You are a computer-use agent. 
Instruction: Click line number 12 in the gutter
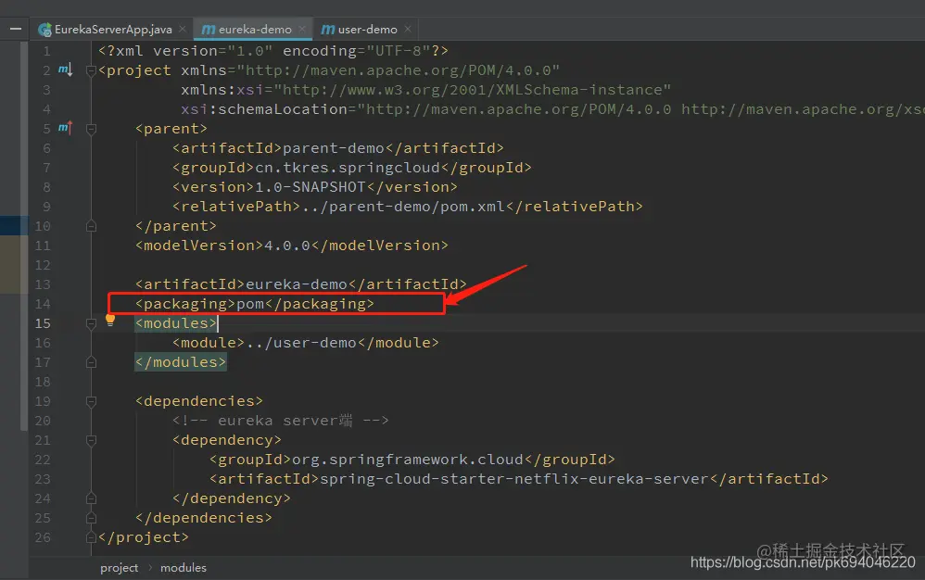point(43,265)
